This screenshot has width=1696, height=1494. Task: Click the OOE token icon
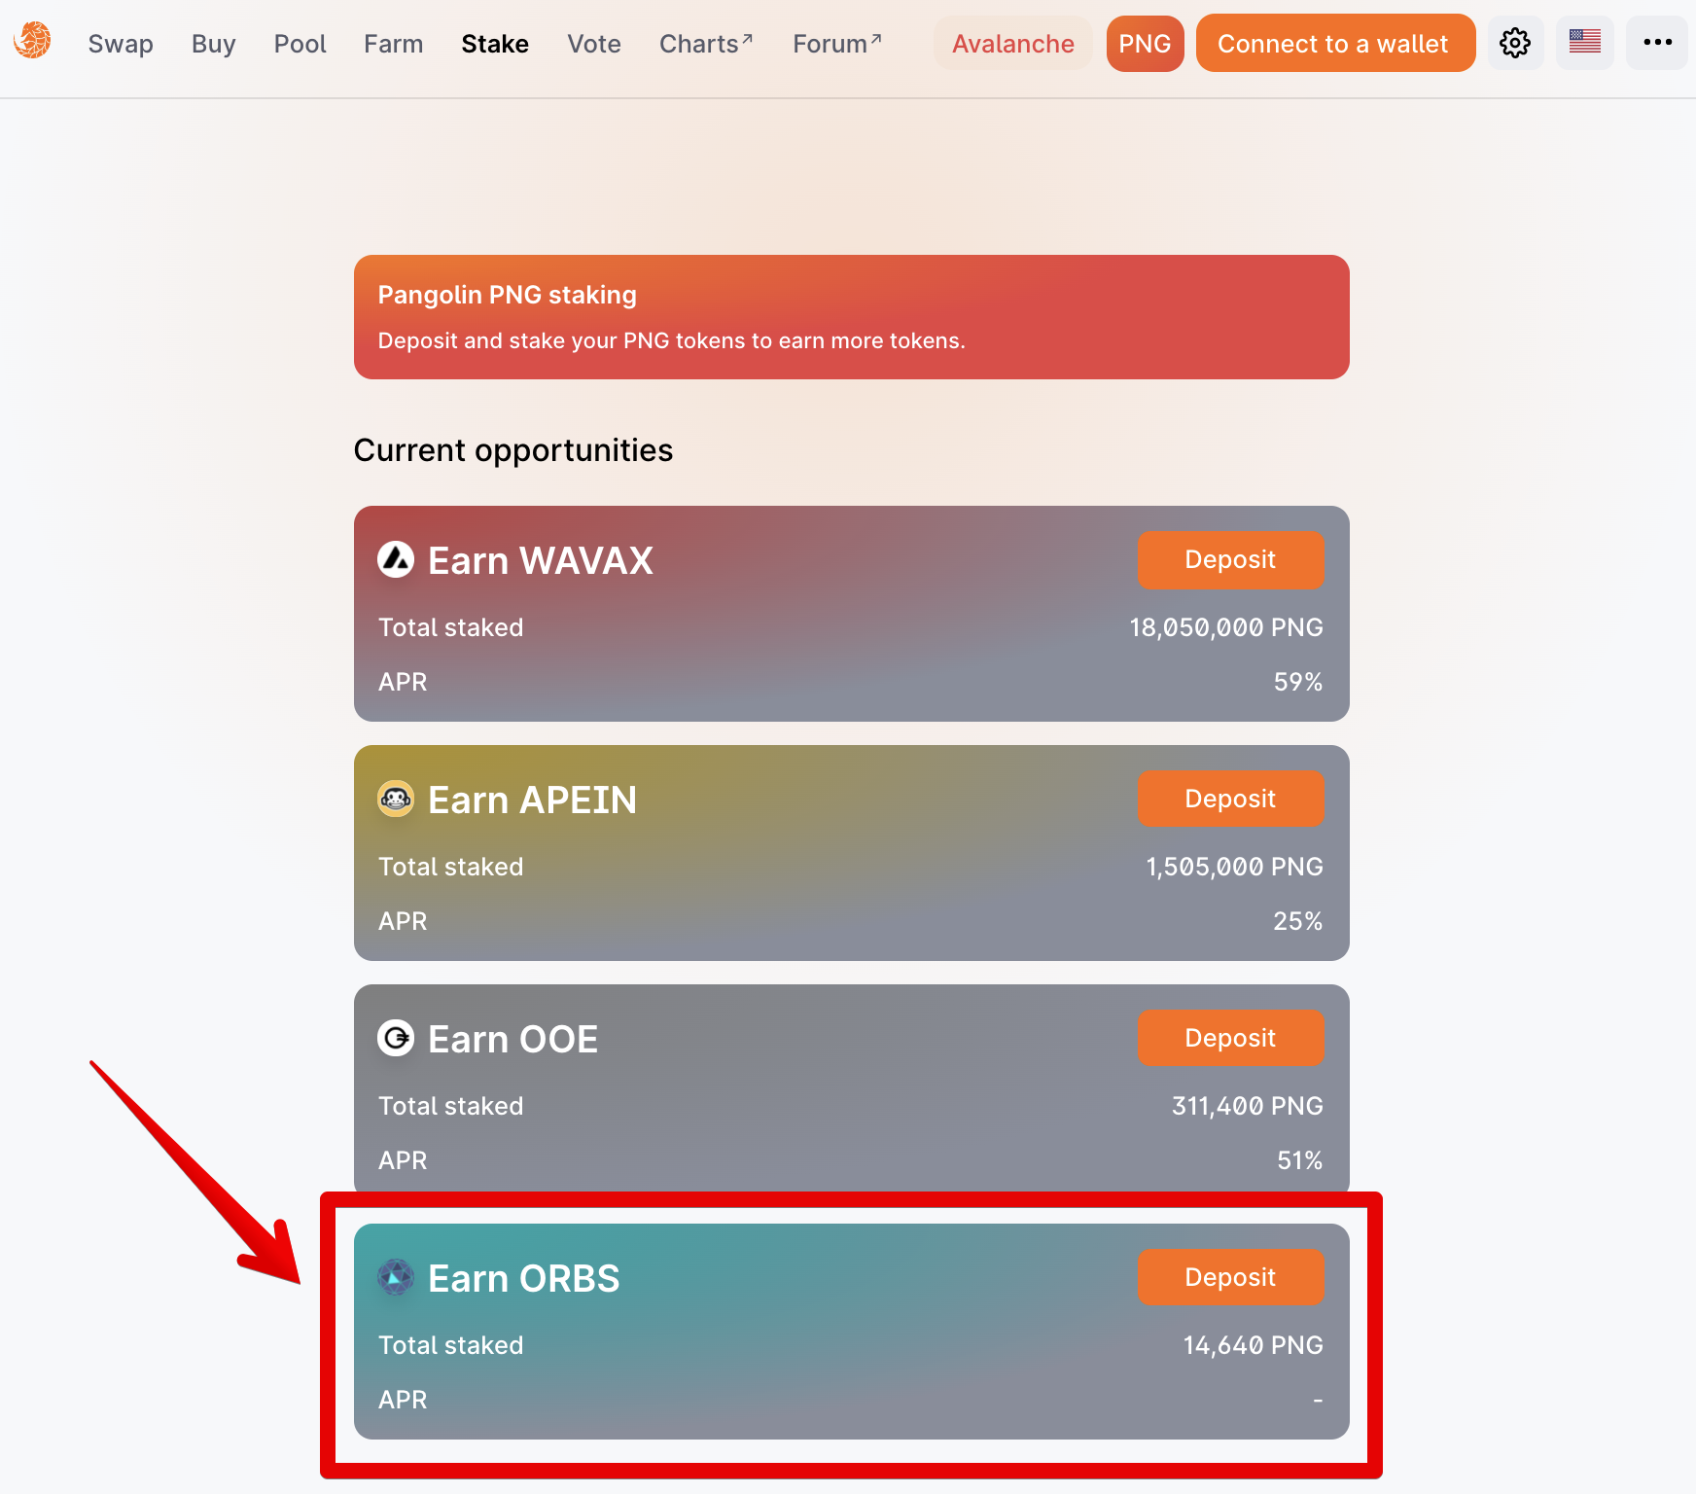pyautogui.click(x=396, y=1038)
